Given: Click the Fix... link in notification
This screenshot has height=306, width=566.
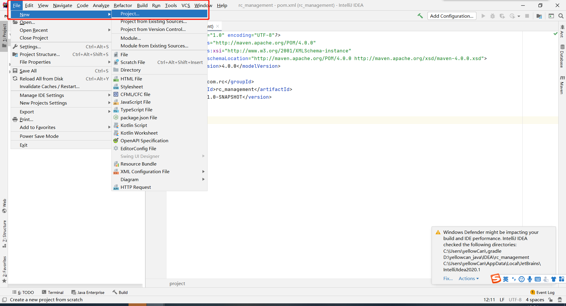Looking at the screenshot, I should pyautogui.click(x=448, y=278).
